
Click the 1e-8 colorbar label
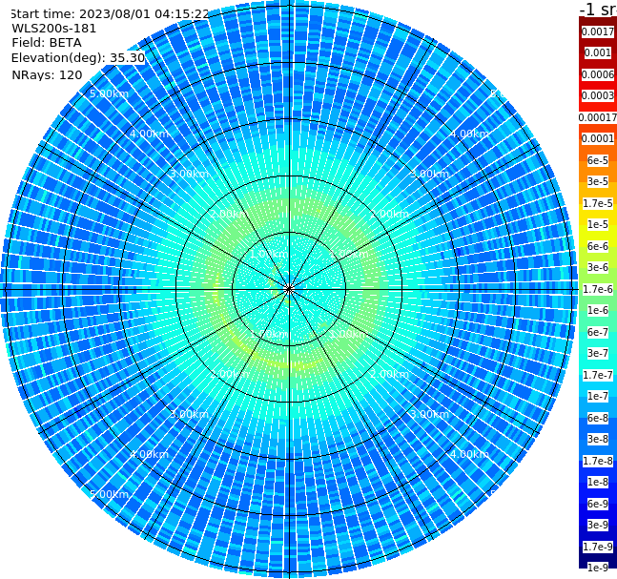(x=598, y=482)
